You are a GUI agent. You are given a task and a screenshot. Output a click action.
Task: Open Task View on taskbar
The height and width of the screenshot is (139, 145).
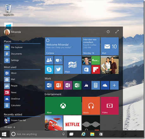coord(71,134)
